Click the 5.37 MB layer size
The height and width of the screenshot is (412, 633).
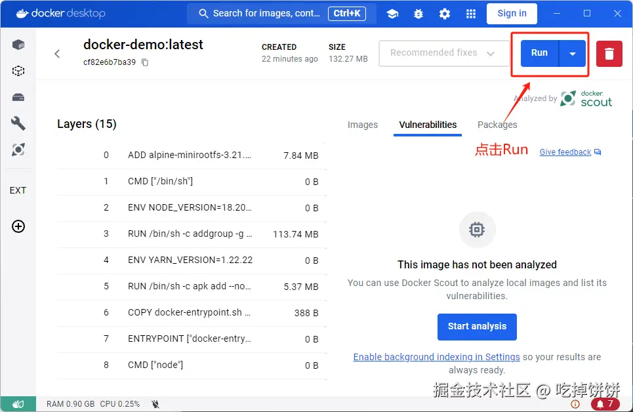tap(300, 287)
